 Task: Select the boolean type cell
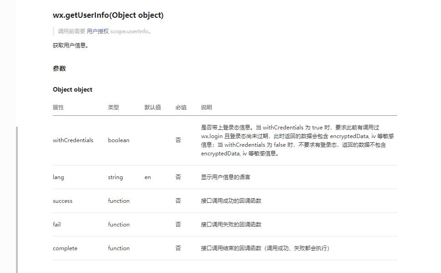point(119,140)
